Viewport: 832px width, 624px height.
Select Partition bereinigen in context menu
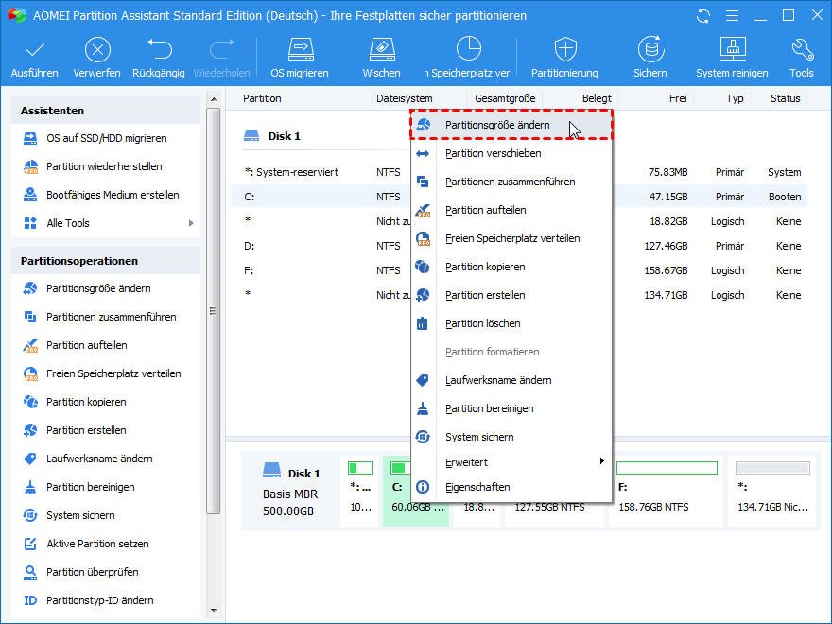pos(511,409)
